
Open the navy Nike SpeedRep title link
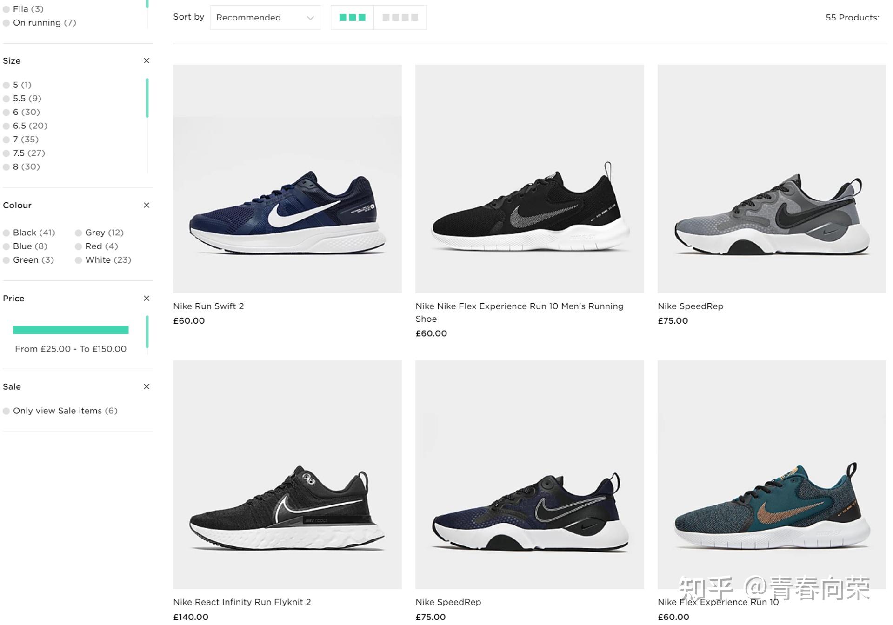tap(448, 602)
